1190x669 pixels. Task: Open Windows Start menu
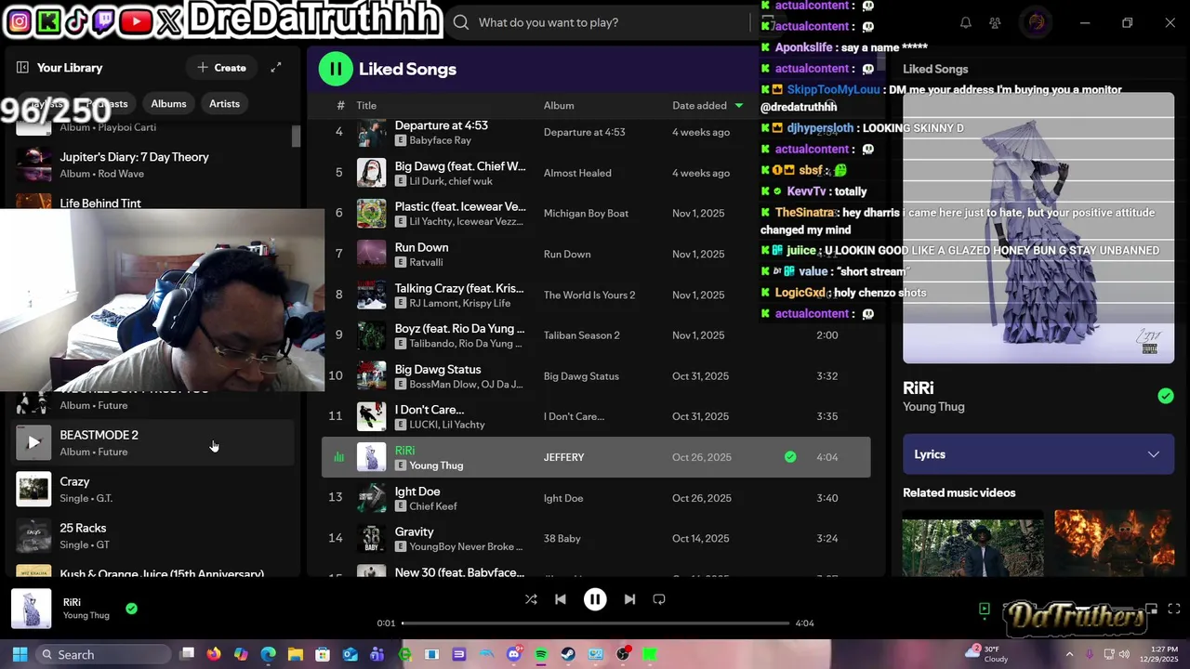pos(20,654)
